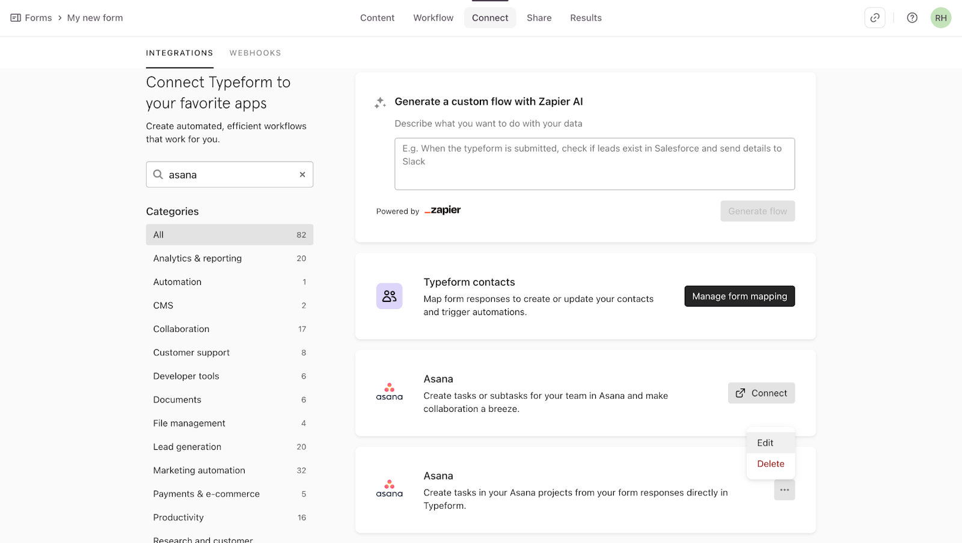Screen dimensions: 962x543
Task: Choose Edit from the popup menu
Action: pyautogui.click(x=765, y=443)
